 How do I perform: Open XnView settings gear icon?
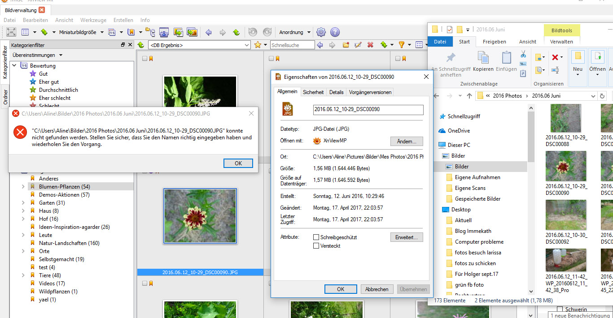[x=321, y=32]
